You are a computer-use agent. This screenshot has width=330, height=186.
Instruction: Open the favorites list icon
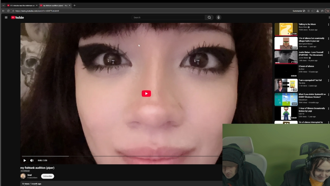tap(322, 11)
